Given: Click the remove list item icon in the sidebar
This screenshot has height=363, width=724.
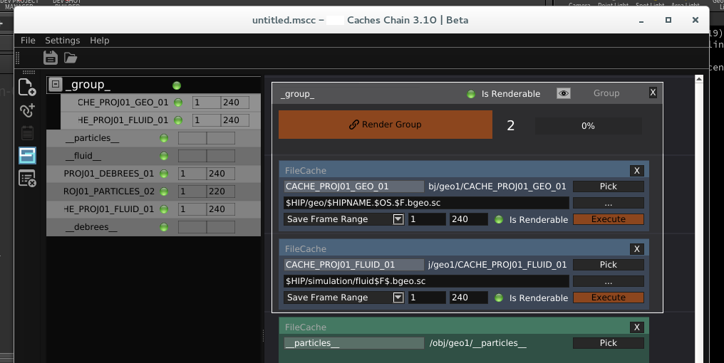Looking at the screenshot, I should 27,179.
